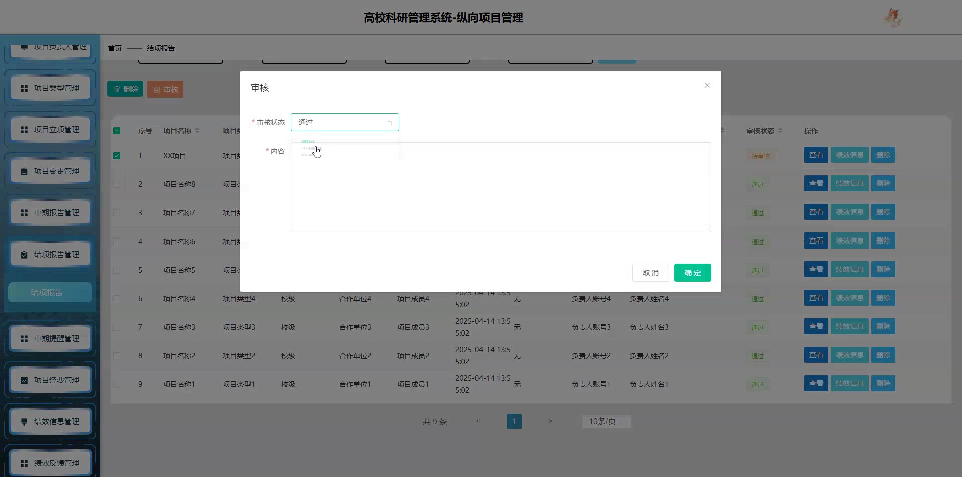Click the 绩效信息管理 sidebar icon
This screenshot has height=477, width=962.
pos(24,422)
